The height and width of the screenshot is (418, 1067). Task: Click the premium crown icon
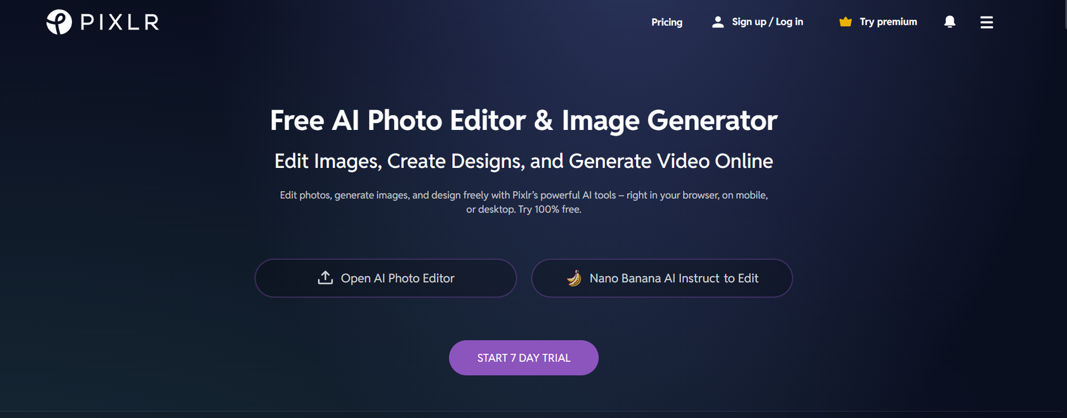coord(846,22)
